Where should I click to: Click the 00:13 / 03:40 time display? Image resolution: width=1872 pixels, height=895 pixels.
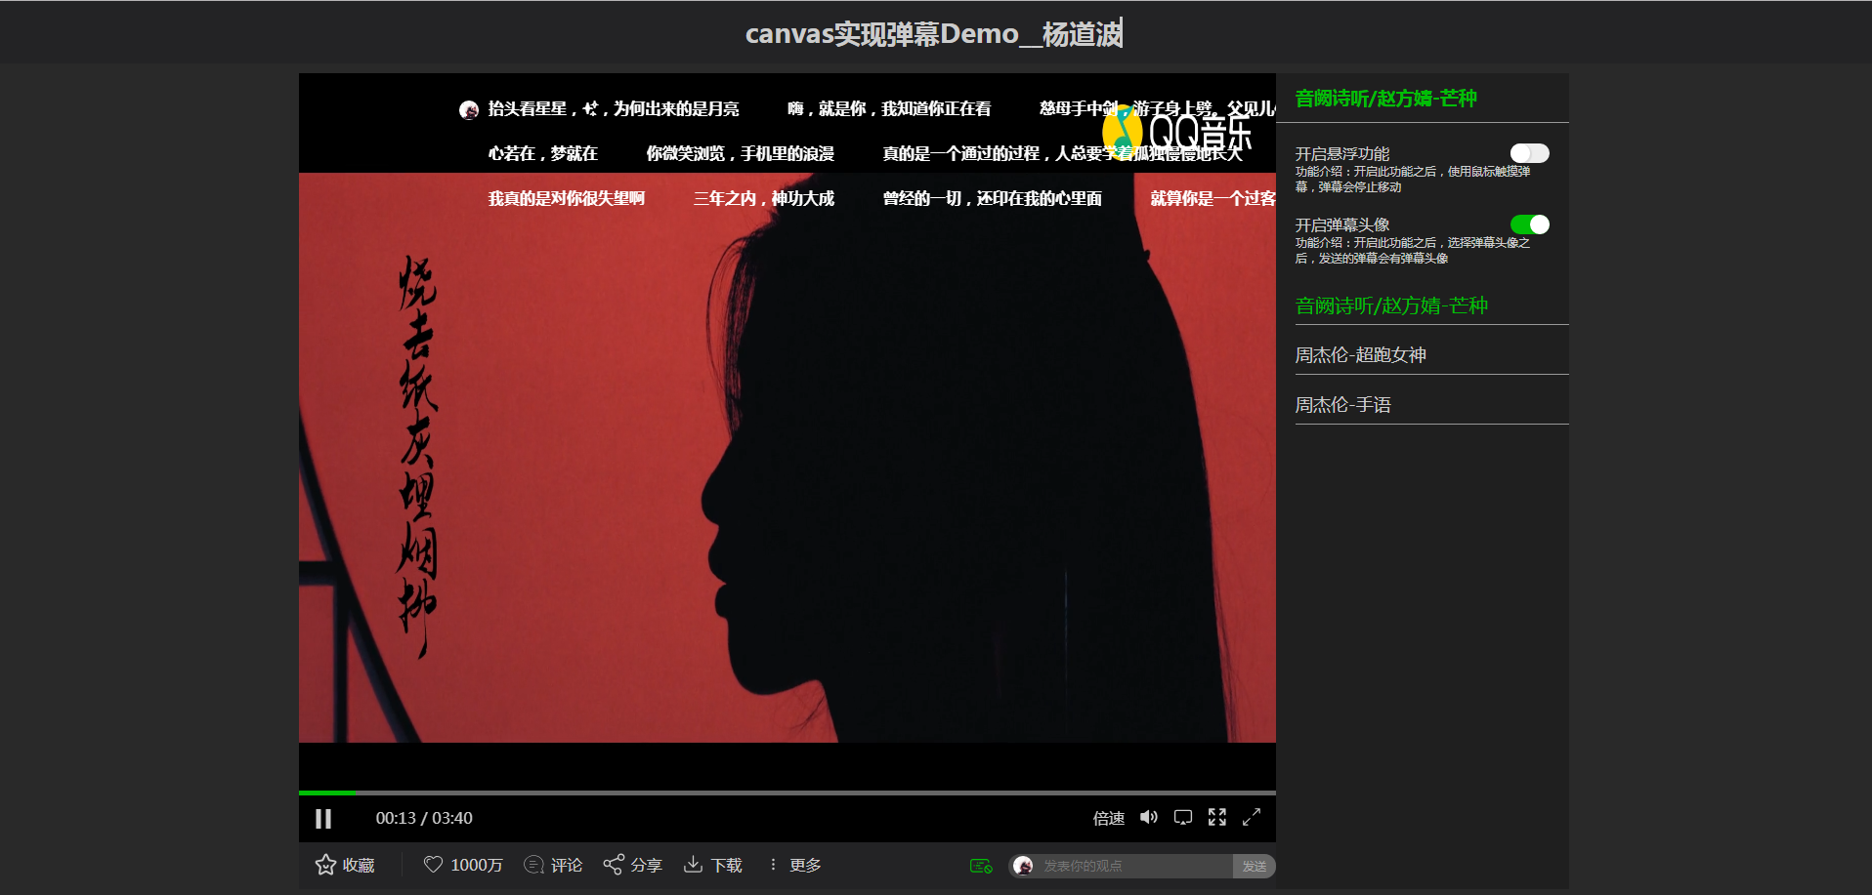tap(424, 818)
